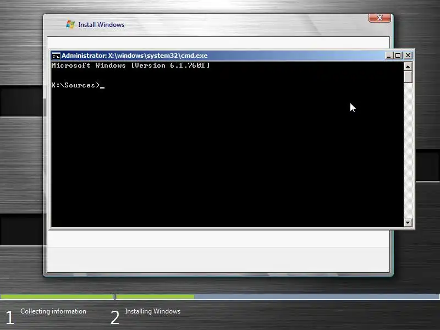
Task: Click the Microsoft Windows Version 6.1.7601 text
Action: (130, 65)
